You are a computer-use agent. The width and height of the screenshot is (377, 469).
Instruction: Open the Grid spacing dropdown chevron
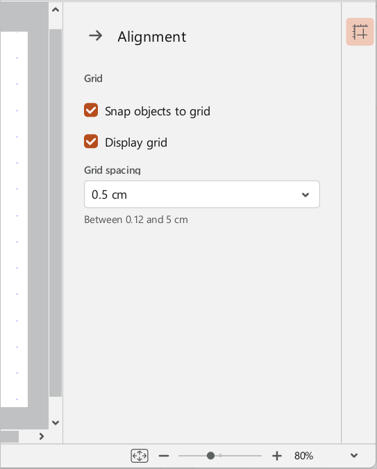pyautogui.click(x=305, y=195)
